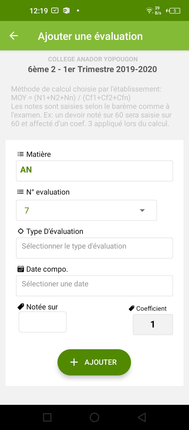
Task: Click the list icon beside N° evaluation
Action: pyautogui.click(x=20, y=192)
